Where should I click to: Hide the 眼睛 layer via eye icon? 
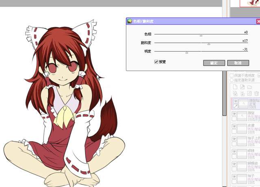point(234,151)
